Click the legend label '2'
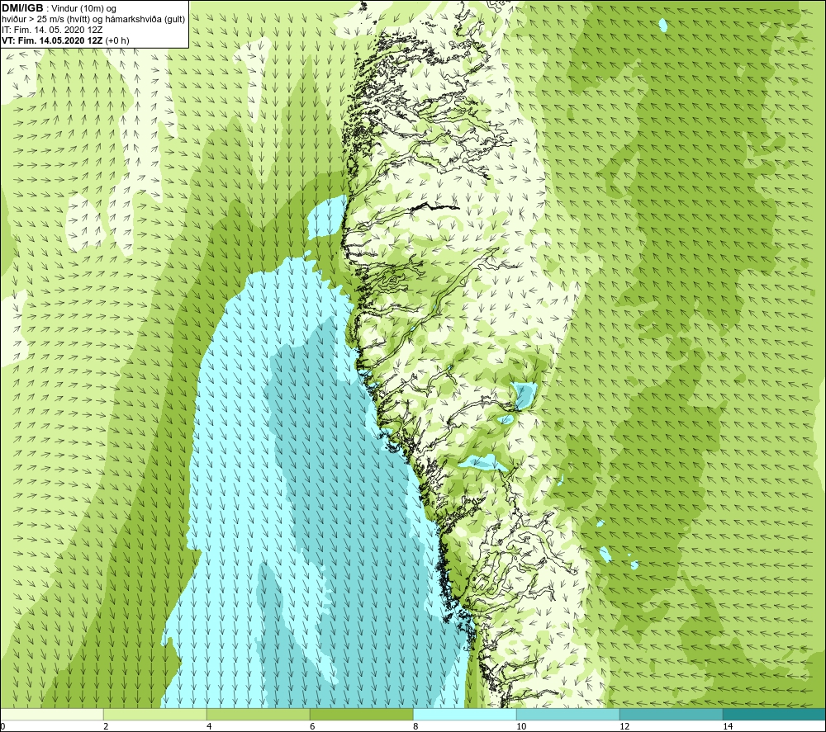 106,726
